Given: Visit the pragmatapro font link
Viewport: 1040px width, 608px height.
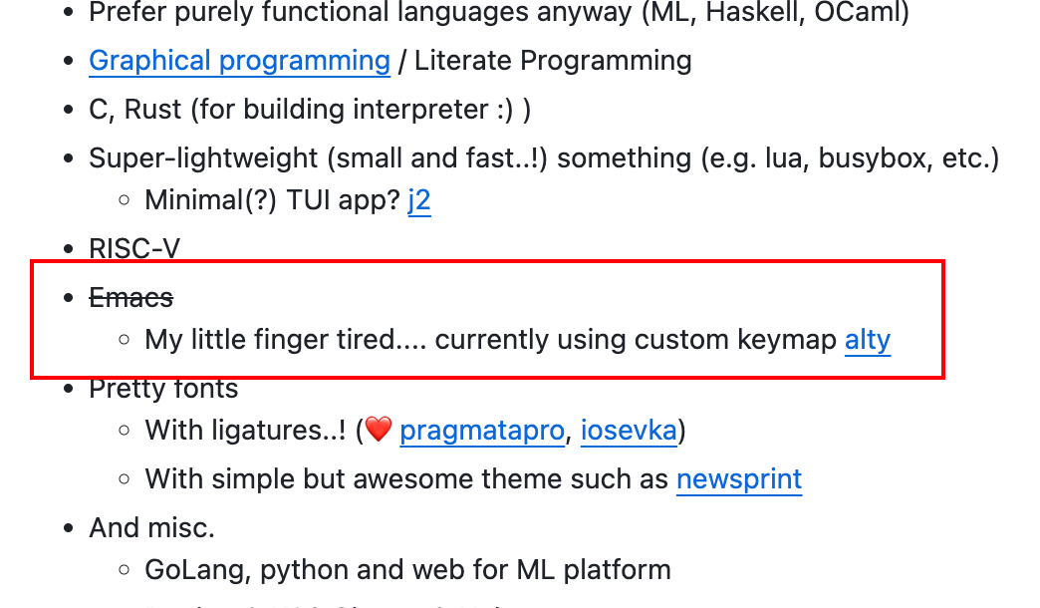Looking at the screenshot, I should pyautogui.click(x=482, y=431).
